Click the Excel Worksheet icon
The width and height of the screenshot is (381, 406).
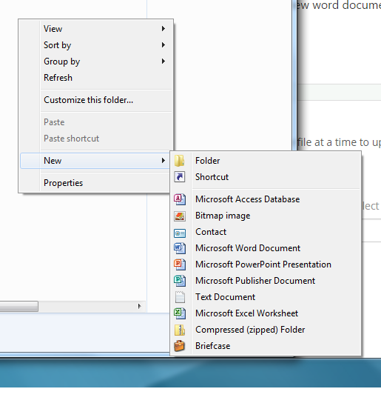click(x=179, y=313)
